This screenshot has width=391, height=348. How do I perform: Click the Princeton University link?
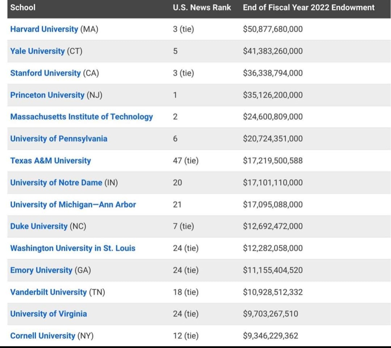pyautogui.click(x=47, y=95)
